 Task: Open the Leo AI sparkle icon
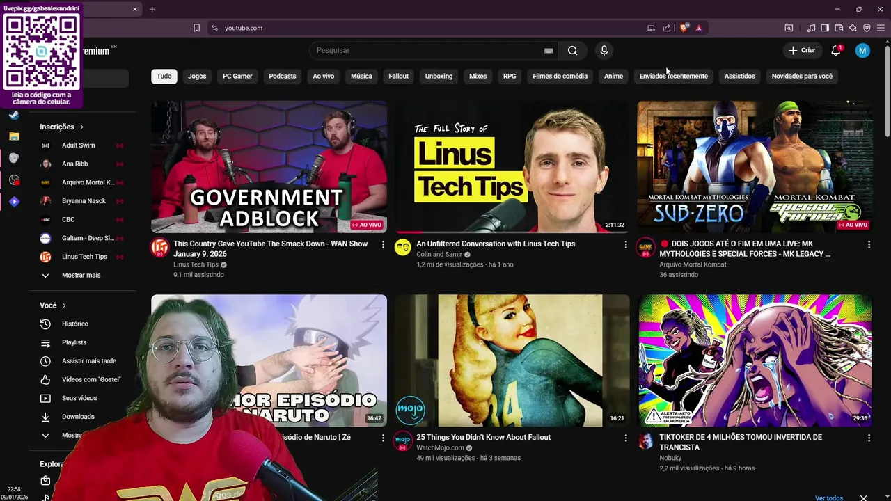click(853, 28)
